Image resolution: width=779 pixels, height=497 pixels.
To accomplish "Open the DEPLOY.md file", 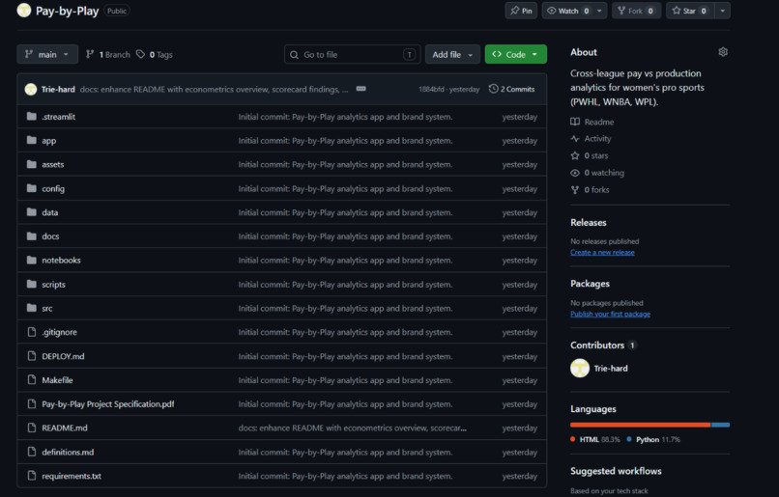I will point(63,356).
